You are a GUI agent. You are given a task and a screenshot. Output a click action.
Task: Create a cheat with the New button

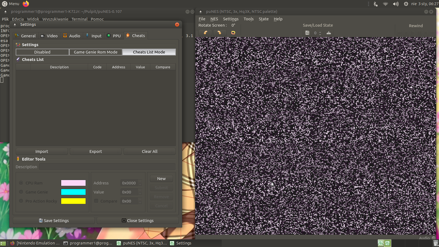click(161, 179)
